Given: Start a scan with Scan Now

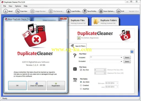Looking at the screenshot, I should pyautogui.click(x=21, y=11).
